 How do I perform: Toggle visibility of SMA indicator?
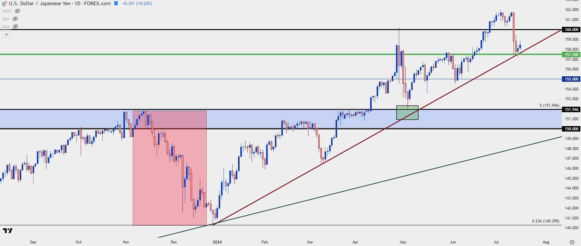(15, 19)
